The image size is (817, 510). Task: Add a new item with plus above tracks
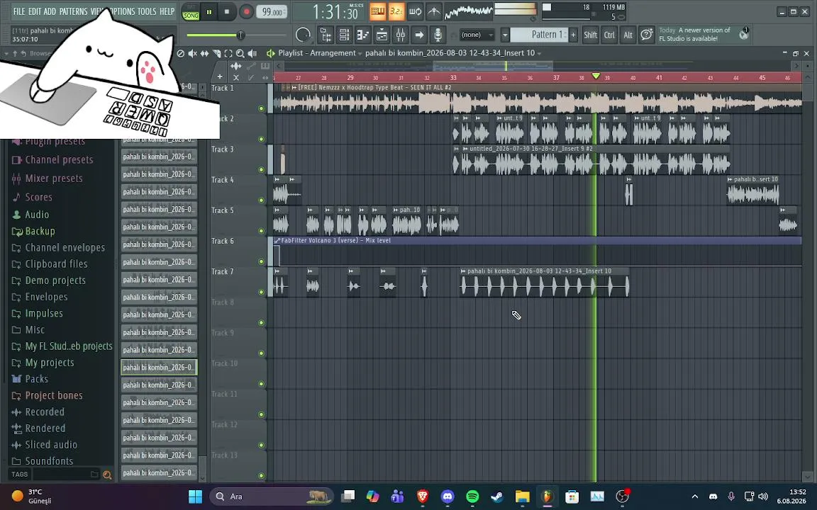tap(220, 77)
